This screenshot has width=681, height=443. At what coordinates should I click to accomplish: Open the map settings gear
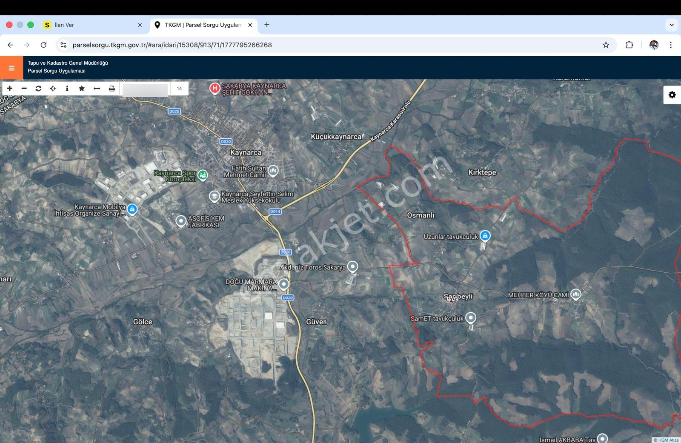[x=672, y=95]
